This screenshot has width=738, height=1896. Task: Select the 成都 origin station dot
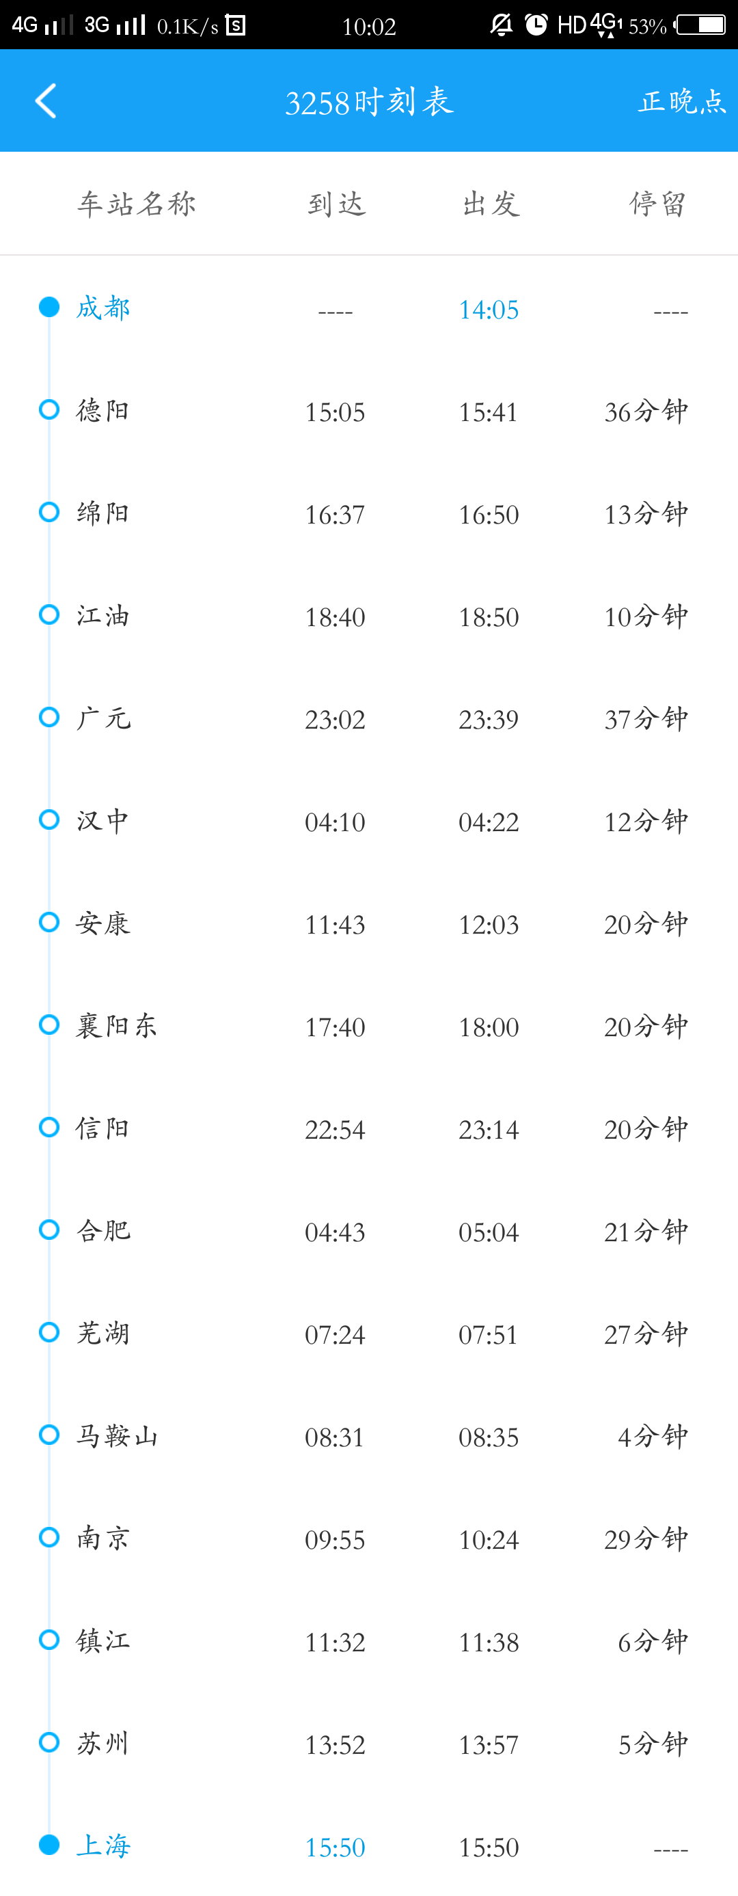(x=49, y=307)
